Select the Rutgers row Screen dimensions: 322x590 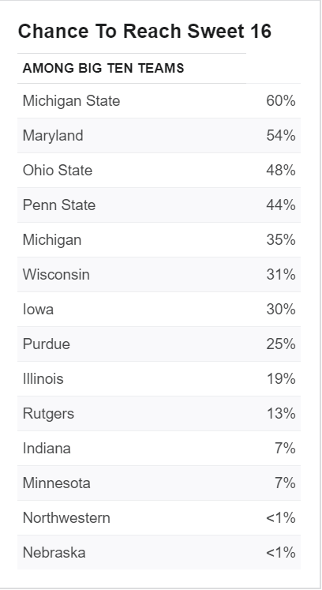coord(159,414)
